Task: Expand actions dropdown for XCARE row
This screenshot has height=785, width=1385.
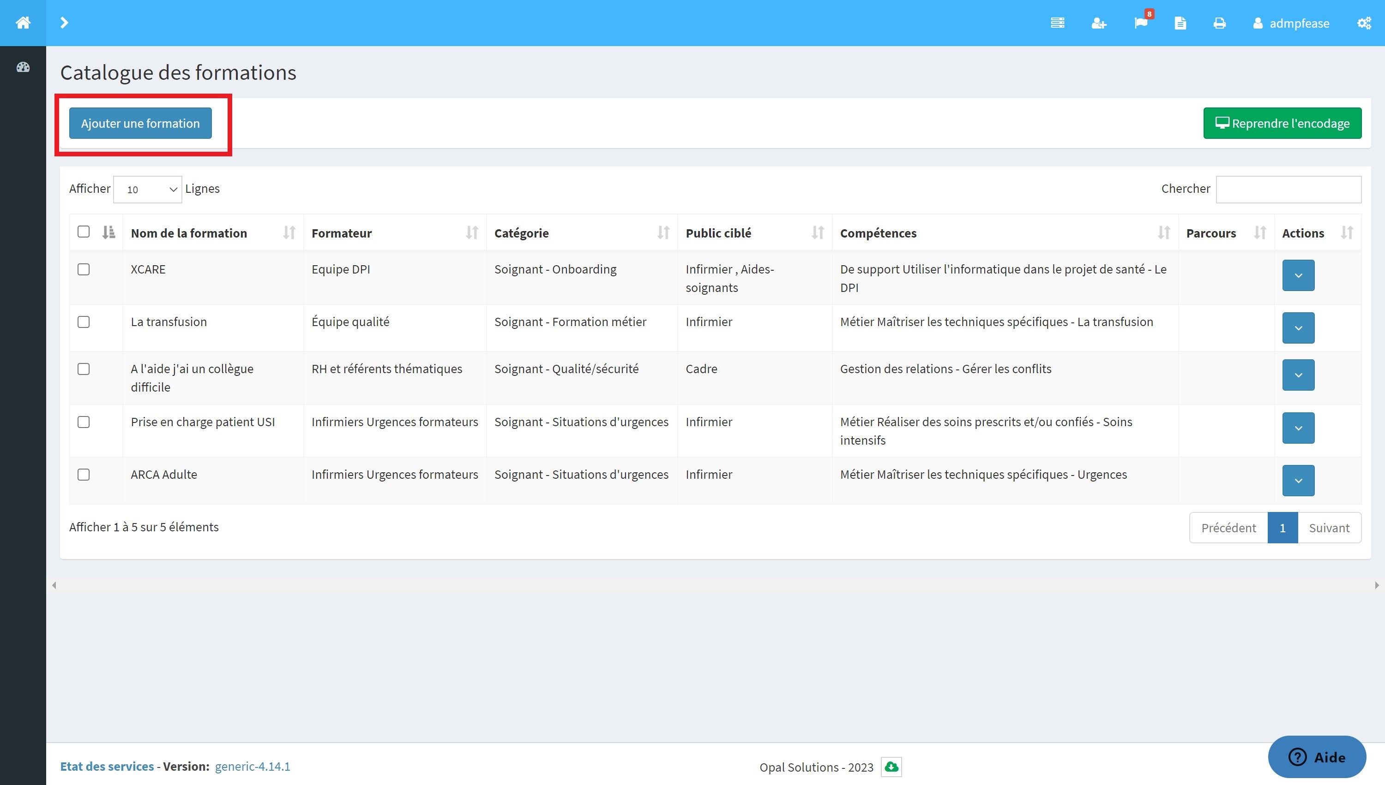Action: coord(1298,275)
